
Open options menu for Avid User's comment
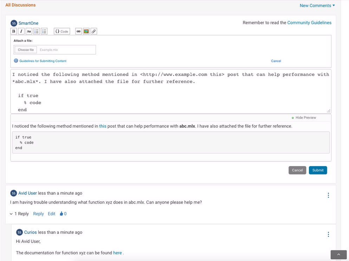(328, 195)
